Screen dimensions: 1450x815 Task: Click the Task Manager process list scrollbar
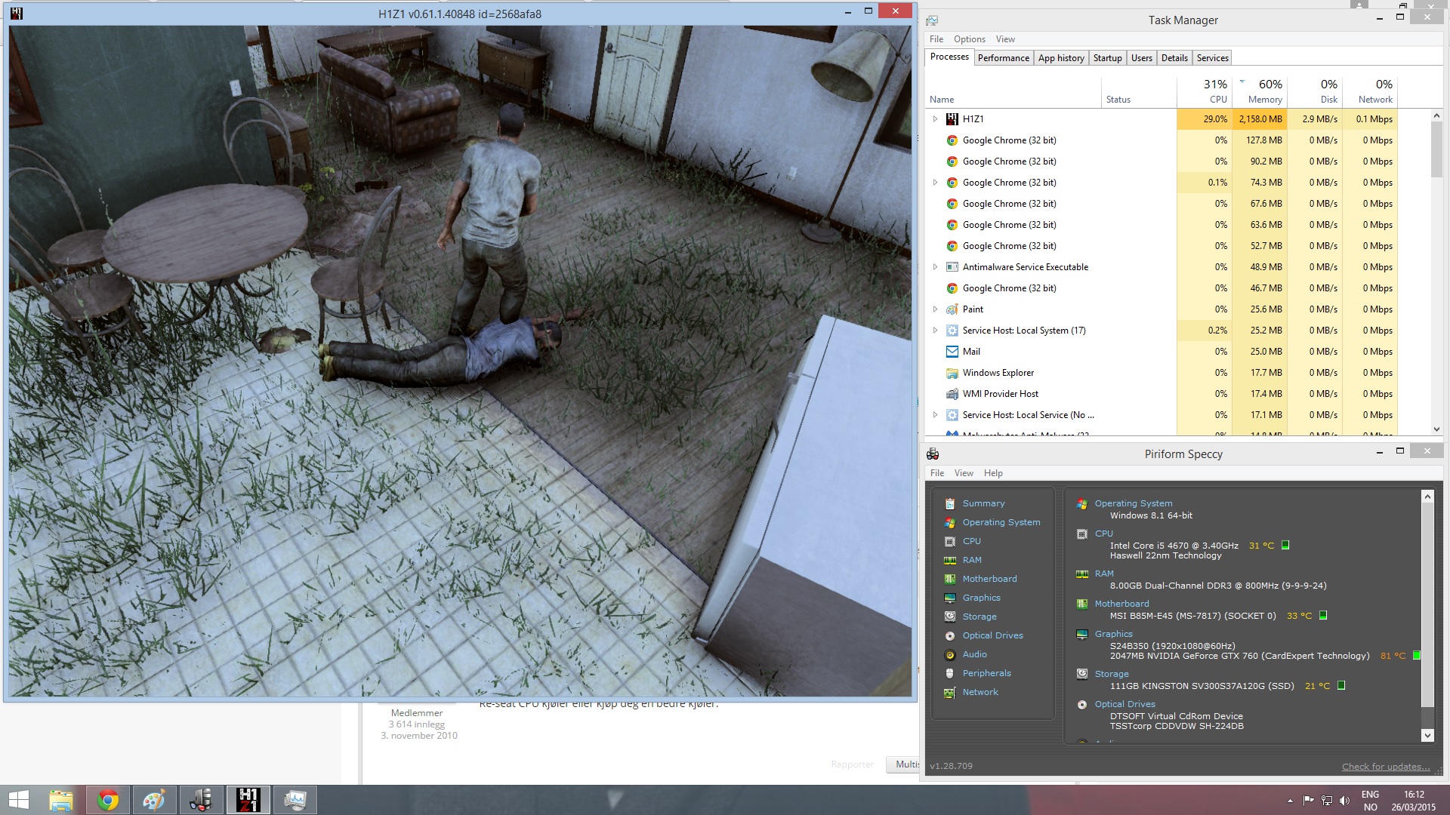[1436, 149]
